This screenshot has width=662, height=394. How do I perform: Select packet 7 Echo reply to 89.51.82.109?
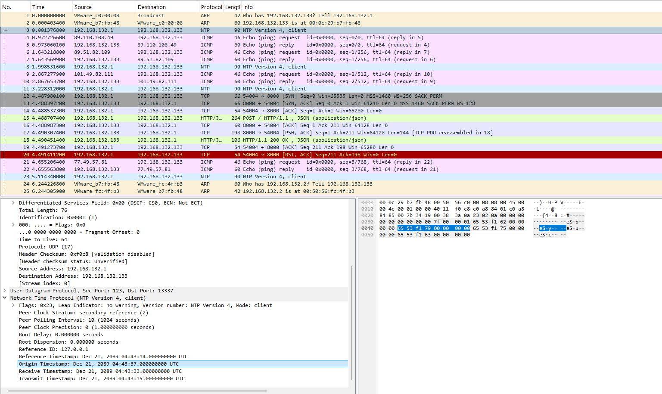[x=331, y=59]
